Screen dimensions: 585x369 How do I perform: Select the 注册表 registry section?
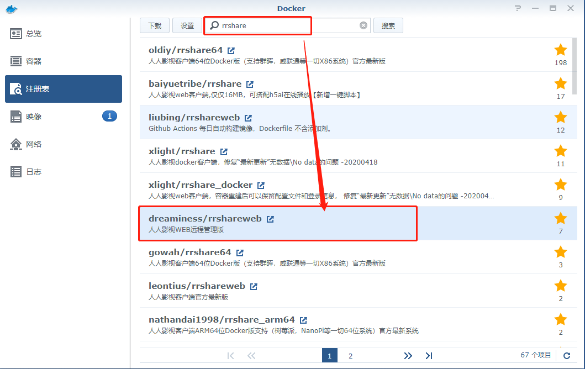(64, 89)
